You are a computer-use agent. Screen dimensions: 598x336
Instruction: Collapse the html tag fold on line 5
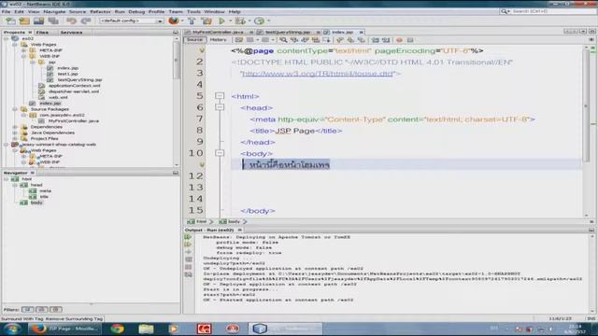(220, 95)
